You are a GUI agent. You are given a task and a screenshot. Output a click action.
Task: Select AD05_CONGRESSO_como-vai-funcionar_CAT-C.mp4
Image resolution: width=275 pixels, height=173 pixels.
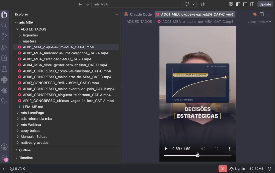click(67, 71)
